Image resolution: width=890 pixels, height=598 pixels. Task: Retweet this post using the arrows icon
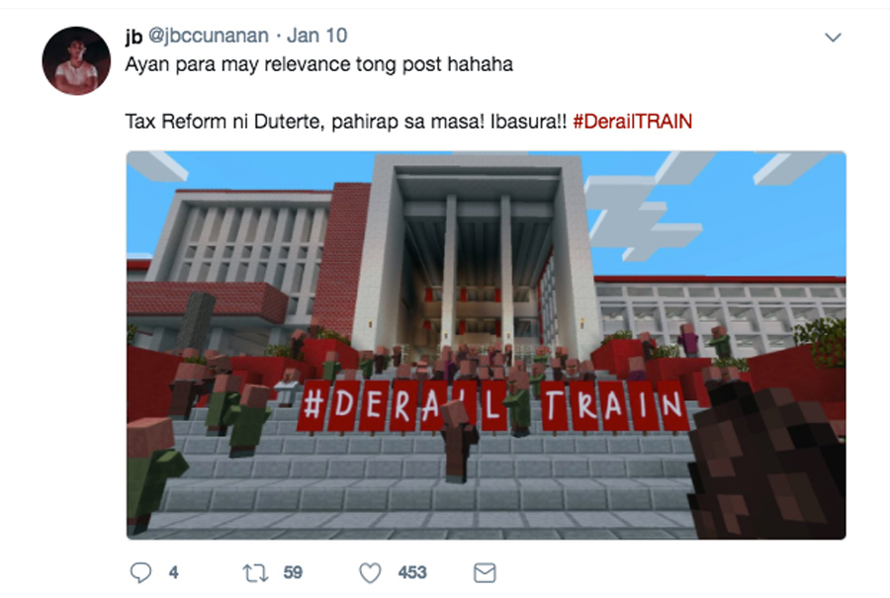pos(255,573)
